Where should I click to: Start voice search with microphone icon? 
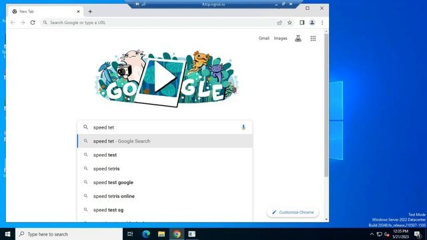(244, 127)
